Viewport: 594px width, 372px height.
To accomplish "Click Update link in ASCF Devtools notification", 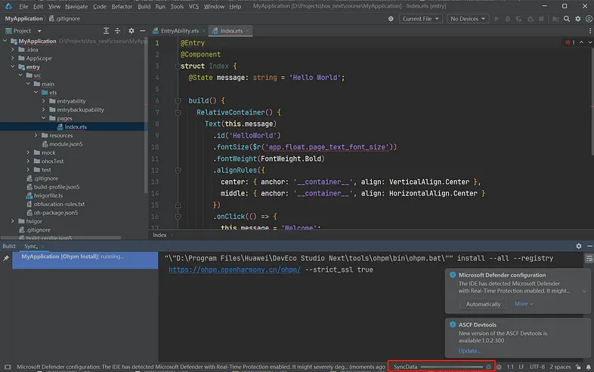I will 469,351.
